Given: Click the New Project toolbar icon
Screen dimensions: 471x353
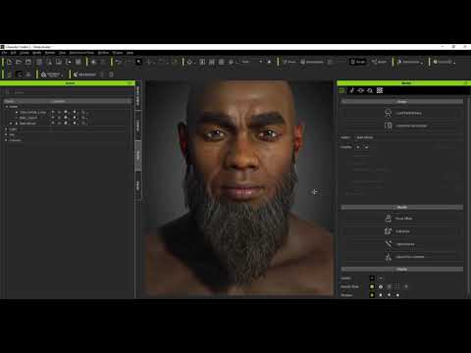Looking at the screenshot, I should pyautogui.click(x=9, y=62).
